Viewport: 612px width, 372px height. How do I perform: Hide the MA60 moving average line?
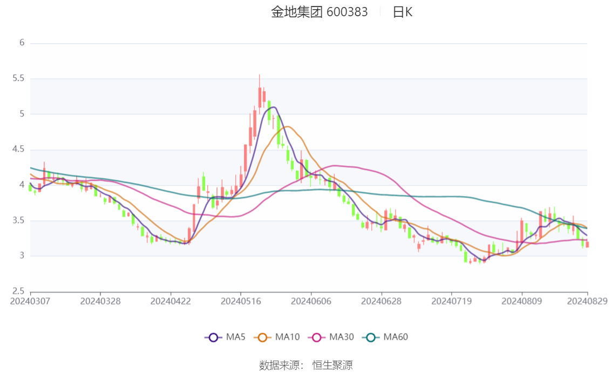(385, 337)
